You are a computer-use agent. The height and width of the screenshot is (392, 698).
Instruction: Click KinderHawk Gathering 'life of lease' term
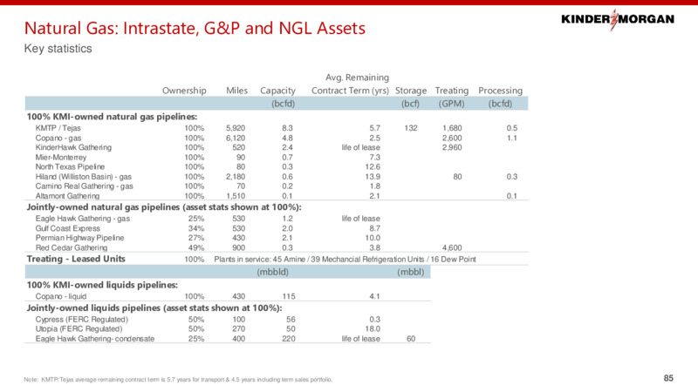tap(360, 147)
